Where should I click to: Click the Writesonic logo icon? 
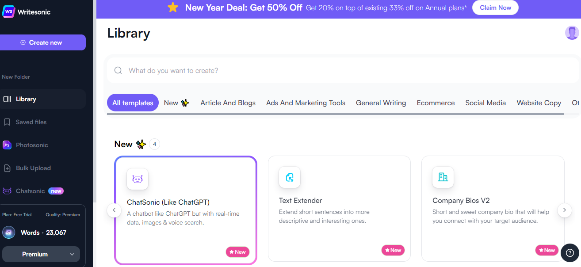click(9, 11)
